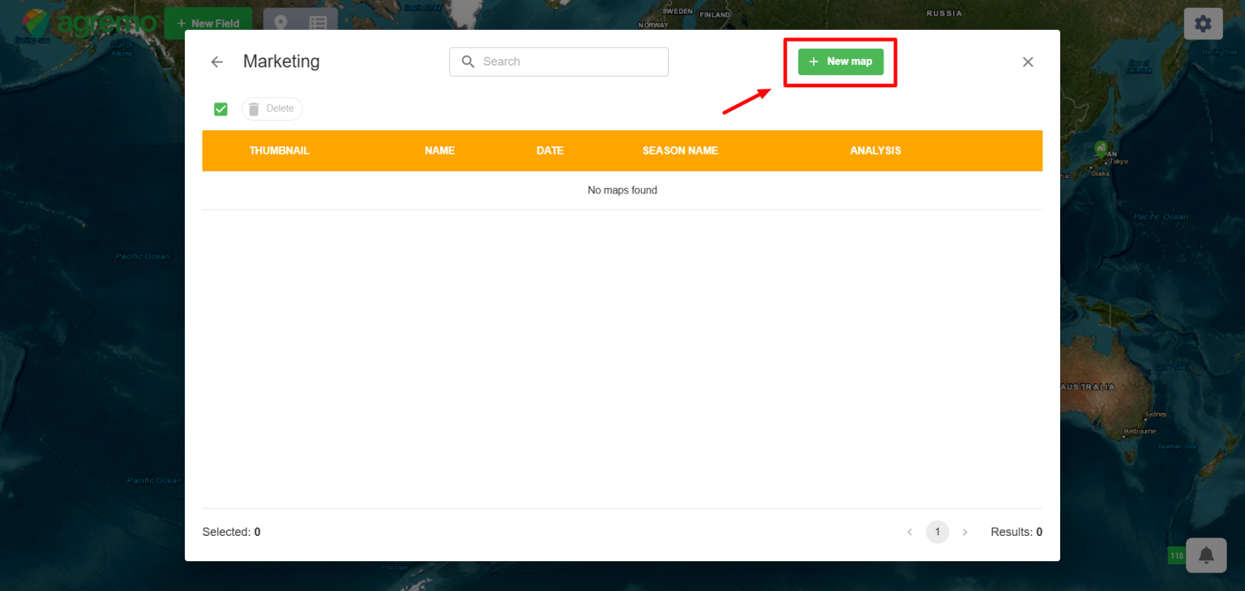The height and width of the screenshot is (591, 1245).
Task: Select the map pin view icon in top toolbar
Action: pyautogui.click(x=280, y=23)
